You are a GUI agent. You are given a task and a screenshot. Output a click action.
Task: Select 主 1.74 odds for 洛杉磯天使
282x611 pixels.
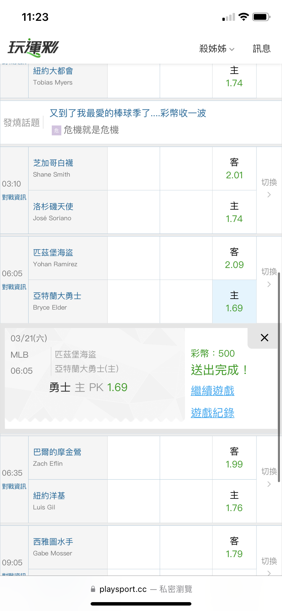coord(234,212)
